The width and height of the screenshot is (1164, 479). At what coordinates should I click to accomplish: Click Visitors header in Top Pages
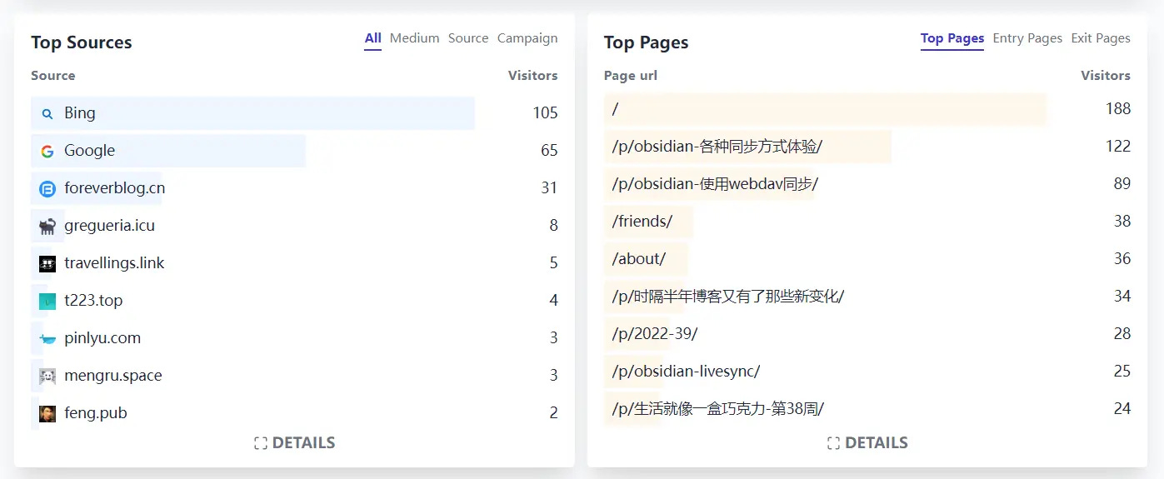(1106, 76)
